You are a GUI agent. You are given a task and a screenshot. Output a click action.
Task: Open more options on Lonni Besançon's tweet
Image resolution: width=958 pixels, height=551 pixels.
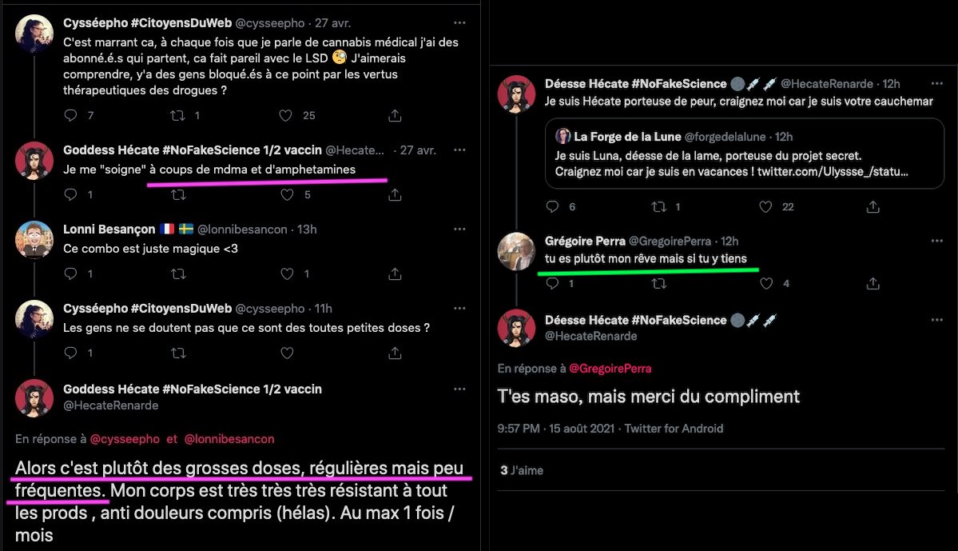click(459, 230)
